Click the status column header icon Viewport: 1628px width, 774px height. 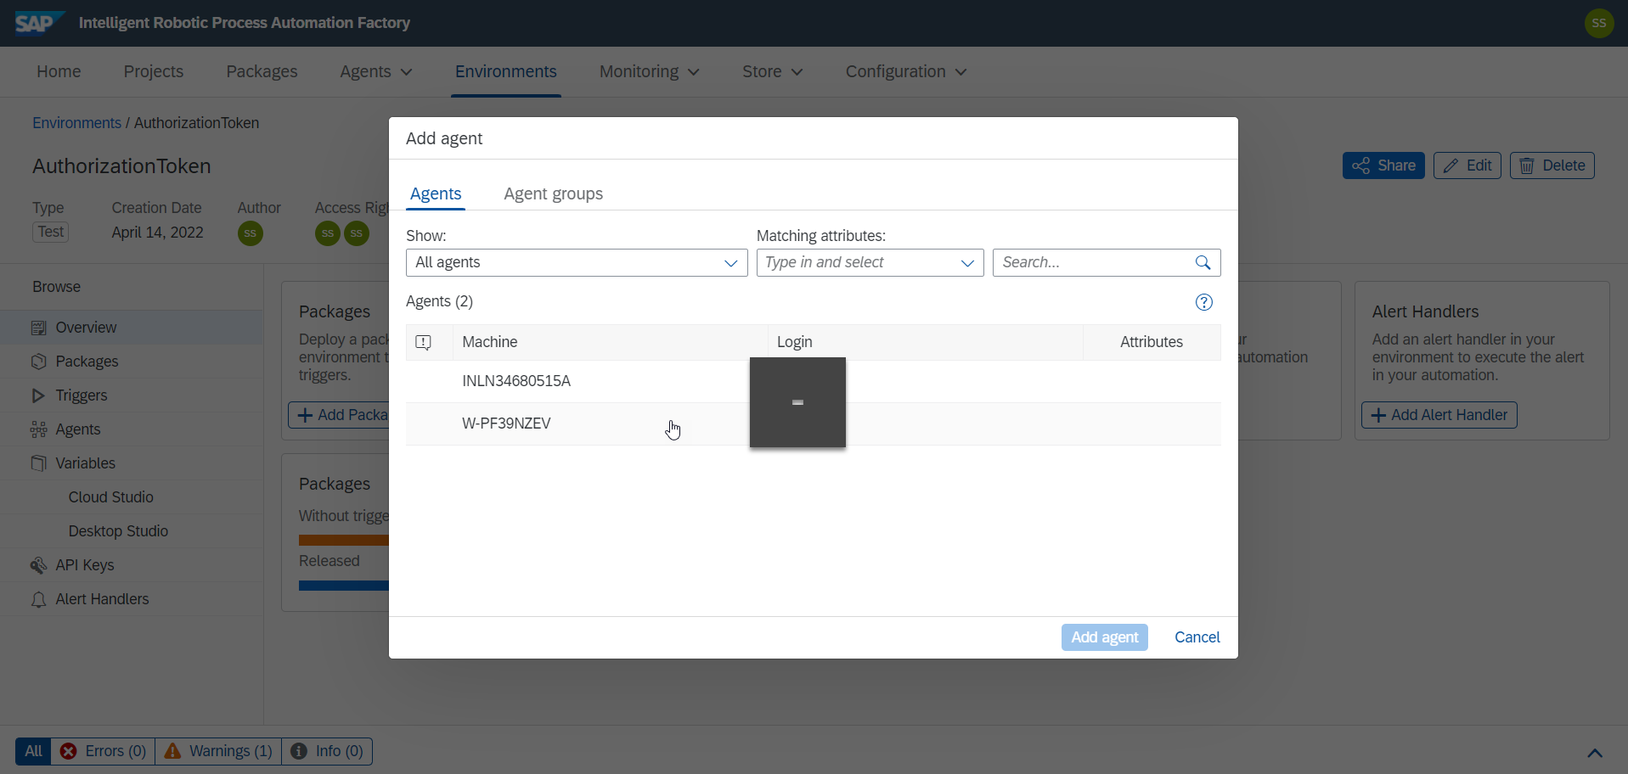click(x=423, y=342)
